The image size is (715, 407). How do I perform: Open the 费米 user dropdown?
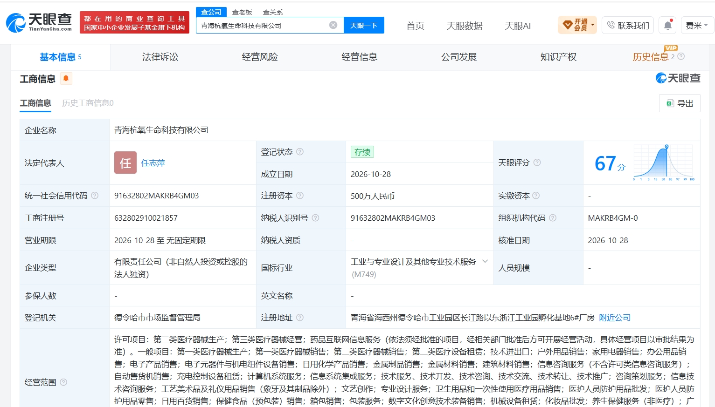(697, 25)
